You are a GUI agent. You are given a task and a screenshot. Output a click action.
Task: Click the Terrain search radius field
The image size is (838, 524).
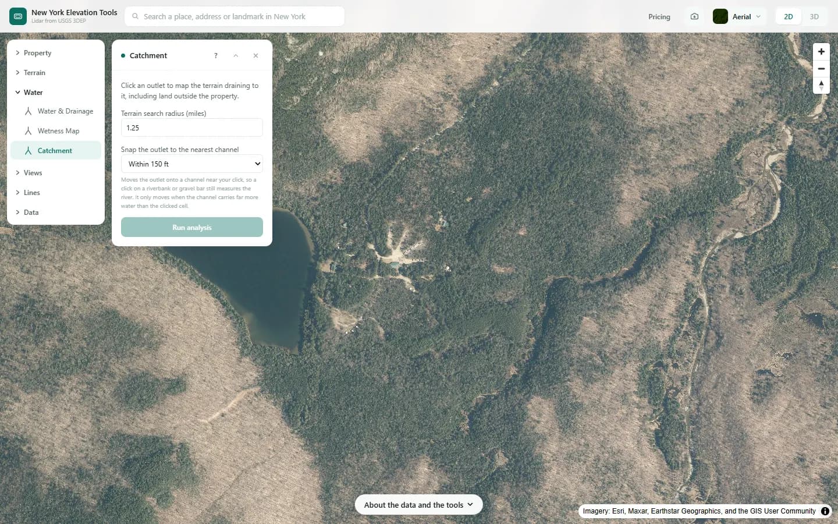(192, 128)
